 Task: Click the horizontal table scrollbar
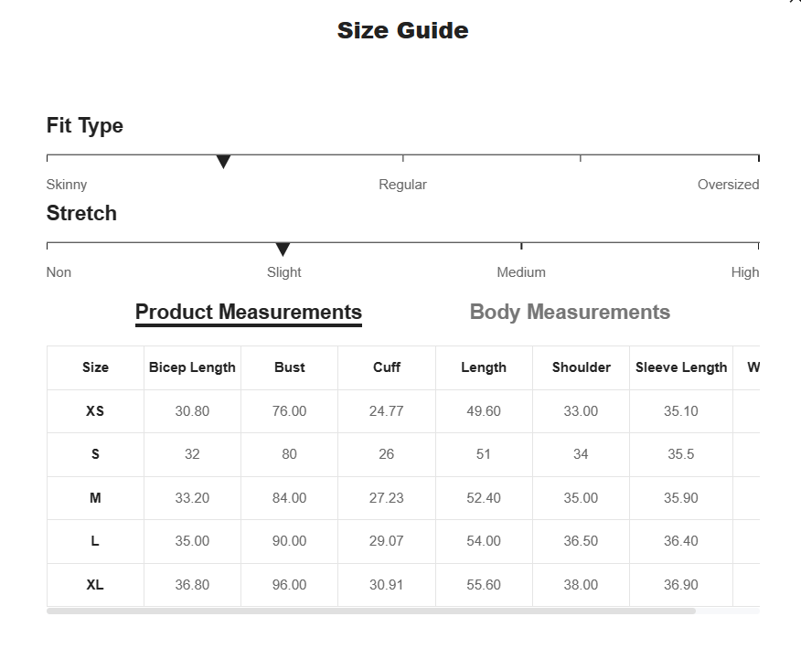click(371, 611)
